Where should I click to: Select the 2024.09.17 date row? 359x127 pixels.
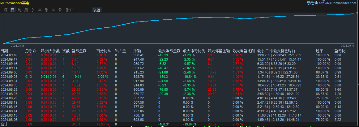tap(9, 59)
